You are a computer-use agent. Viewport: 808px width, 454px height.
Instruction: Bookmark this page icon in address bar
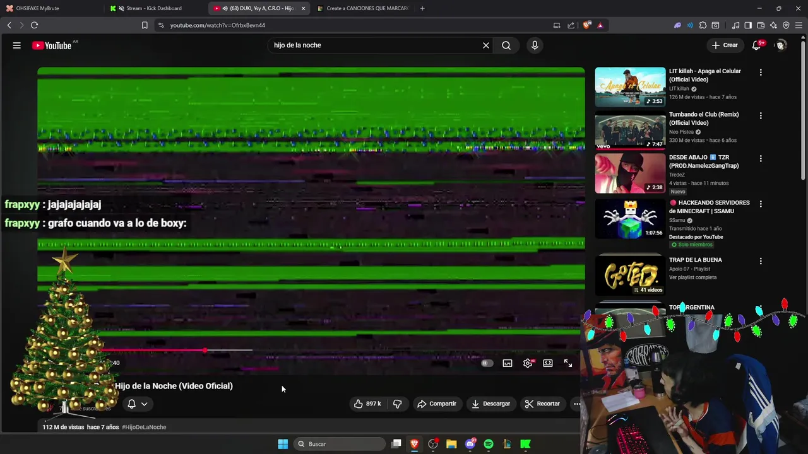pyautogui.click(x=145, y=25)
